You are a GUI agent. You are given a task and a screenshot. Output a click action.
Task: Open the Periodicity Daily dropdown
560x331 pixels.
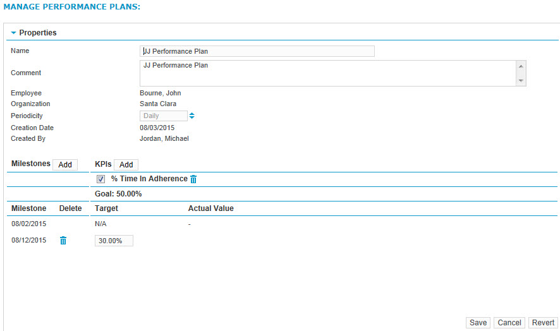click(x=163, y=116)
